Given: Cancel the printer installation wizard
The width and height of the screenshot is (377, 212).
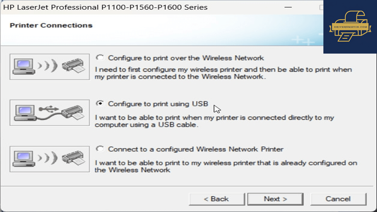Looking at the screenshot, I should (338, 199).
